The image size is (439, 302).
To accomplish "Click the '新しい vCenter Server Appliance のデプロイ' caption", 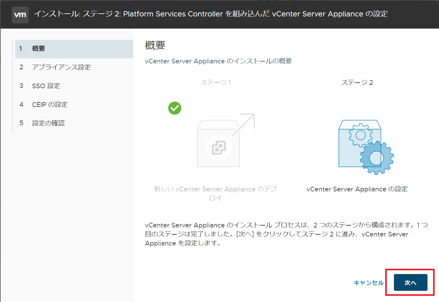I will tap(215, 193).
